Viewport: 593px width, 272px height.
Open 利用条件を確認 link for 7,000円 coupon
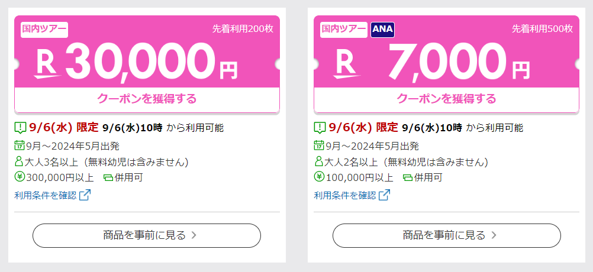pyautogui.click(x=345, y=195)
